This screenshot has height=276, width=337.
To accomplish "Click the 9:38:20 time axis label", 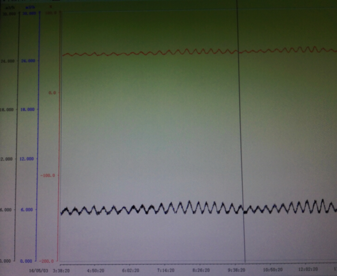I will pos(236,270).
